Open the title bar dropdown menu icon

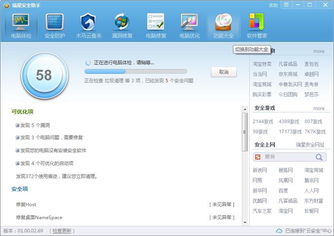click(x=286, y=5)
